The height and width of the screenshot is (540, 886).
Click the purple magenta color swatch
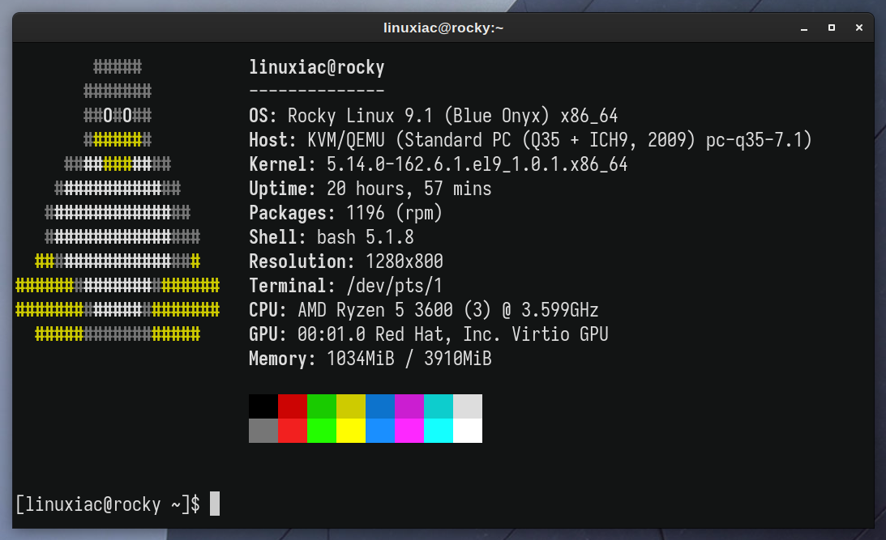(x=409, y=406)
